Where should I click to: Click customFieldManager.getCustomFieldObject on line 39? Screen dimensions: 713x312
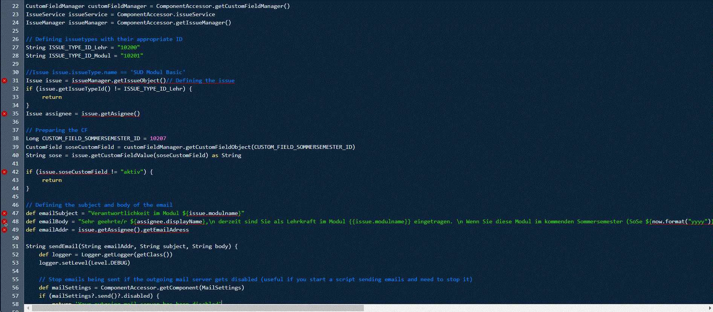(187, 147)
